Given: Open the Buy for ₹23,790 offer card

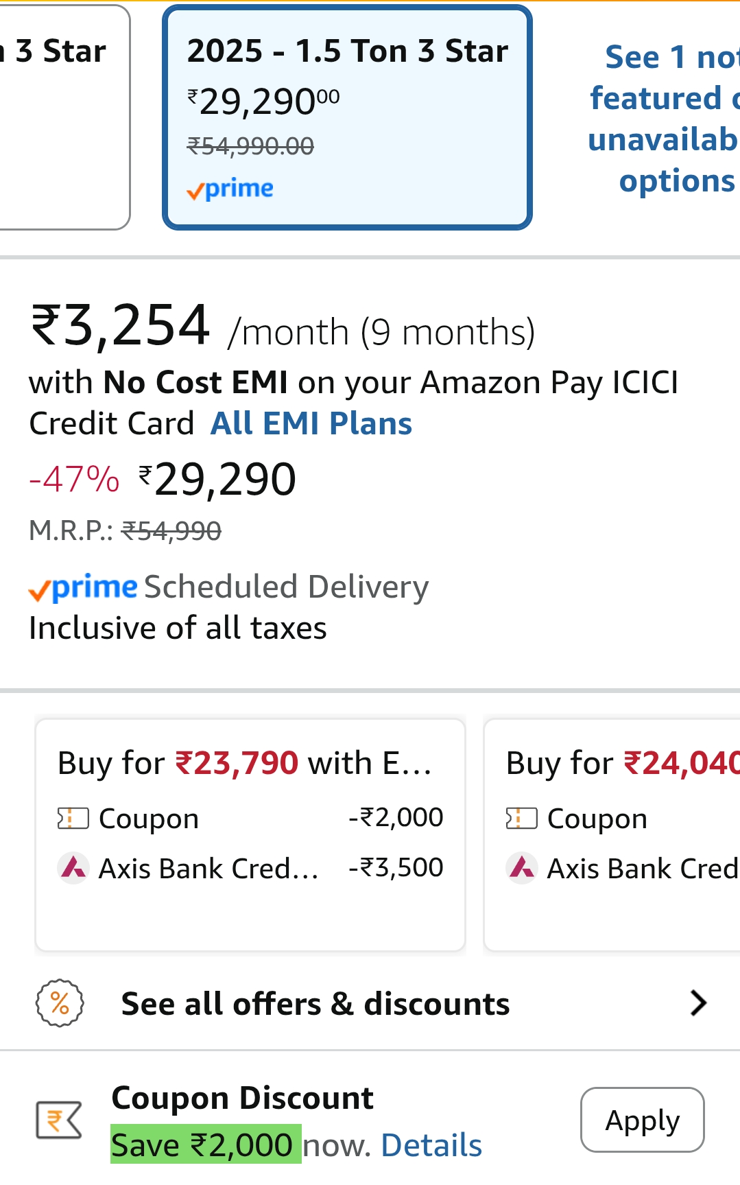Looking at the screenshot, I should point(250,834).
